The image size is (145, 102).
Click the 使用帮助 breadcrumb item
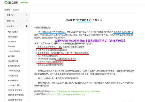16,10
